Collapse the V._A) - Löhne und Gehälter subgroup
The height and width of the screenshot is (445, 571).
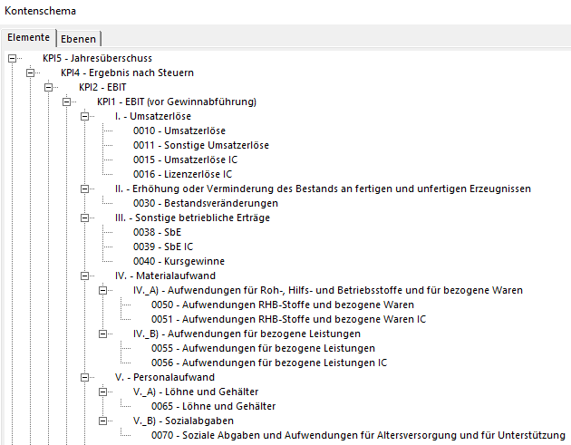point(103,392)
